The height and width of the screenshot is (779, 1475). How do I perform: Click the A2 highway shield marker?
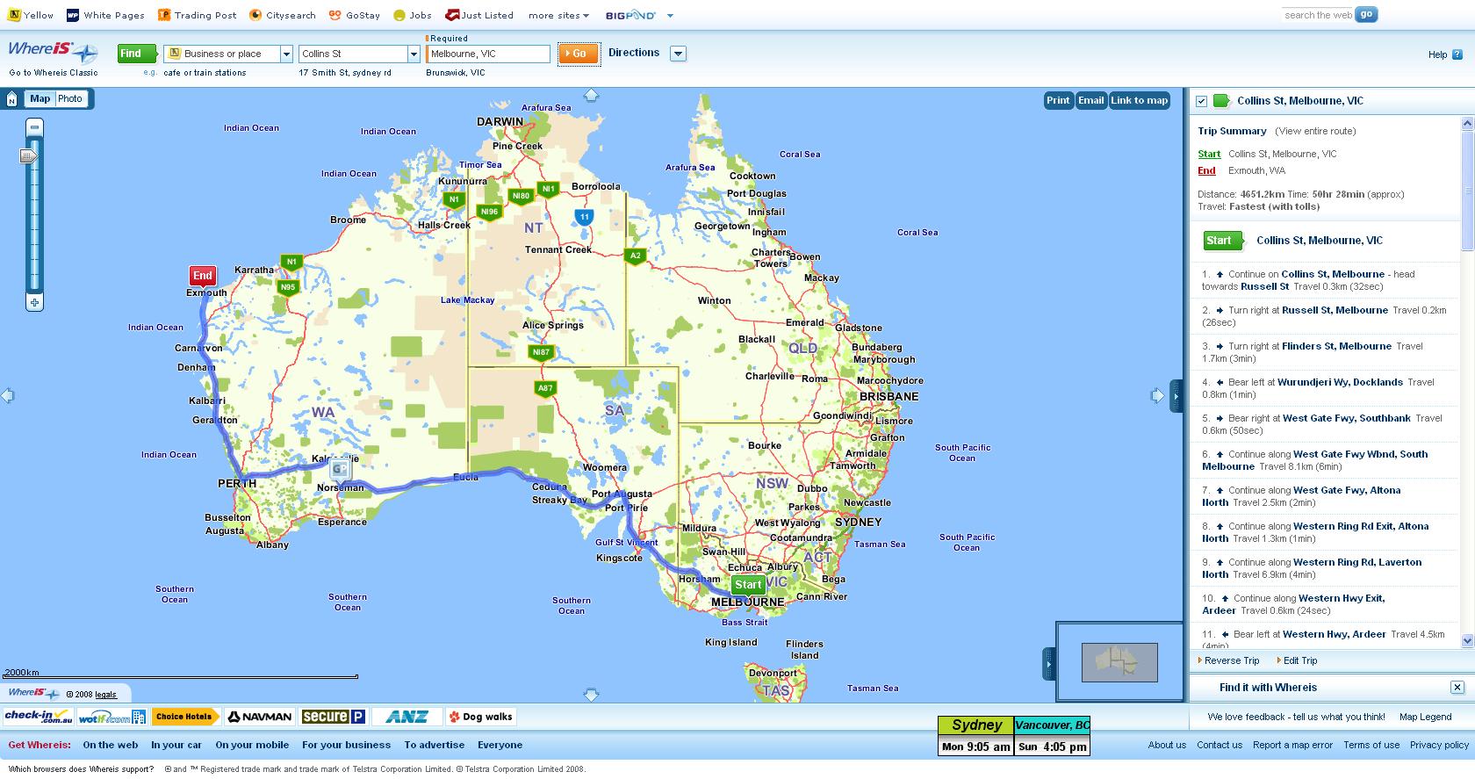click(635, 256)
